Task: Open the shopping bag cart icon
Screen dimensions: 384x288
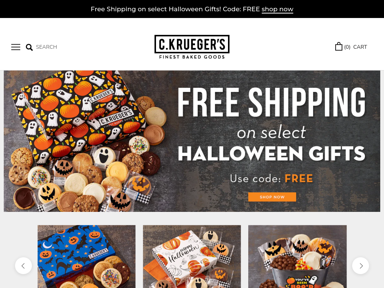Action: (339, 46)
